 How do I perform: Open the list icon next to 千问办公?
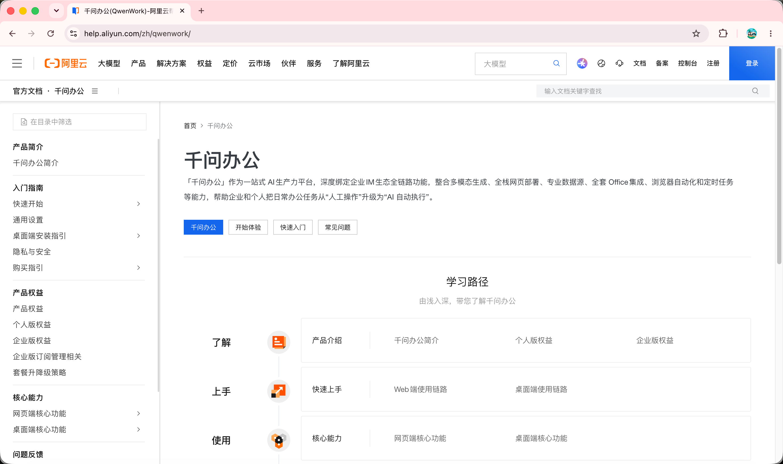95,91
